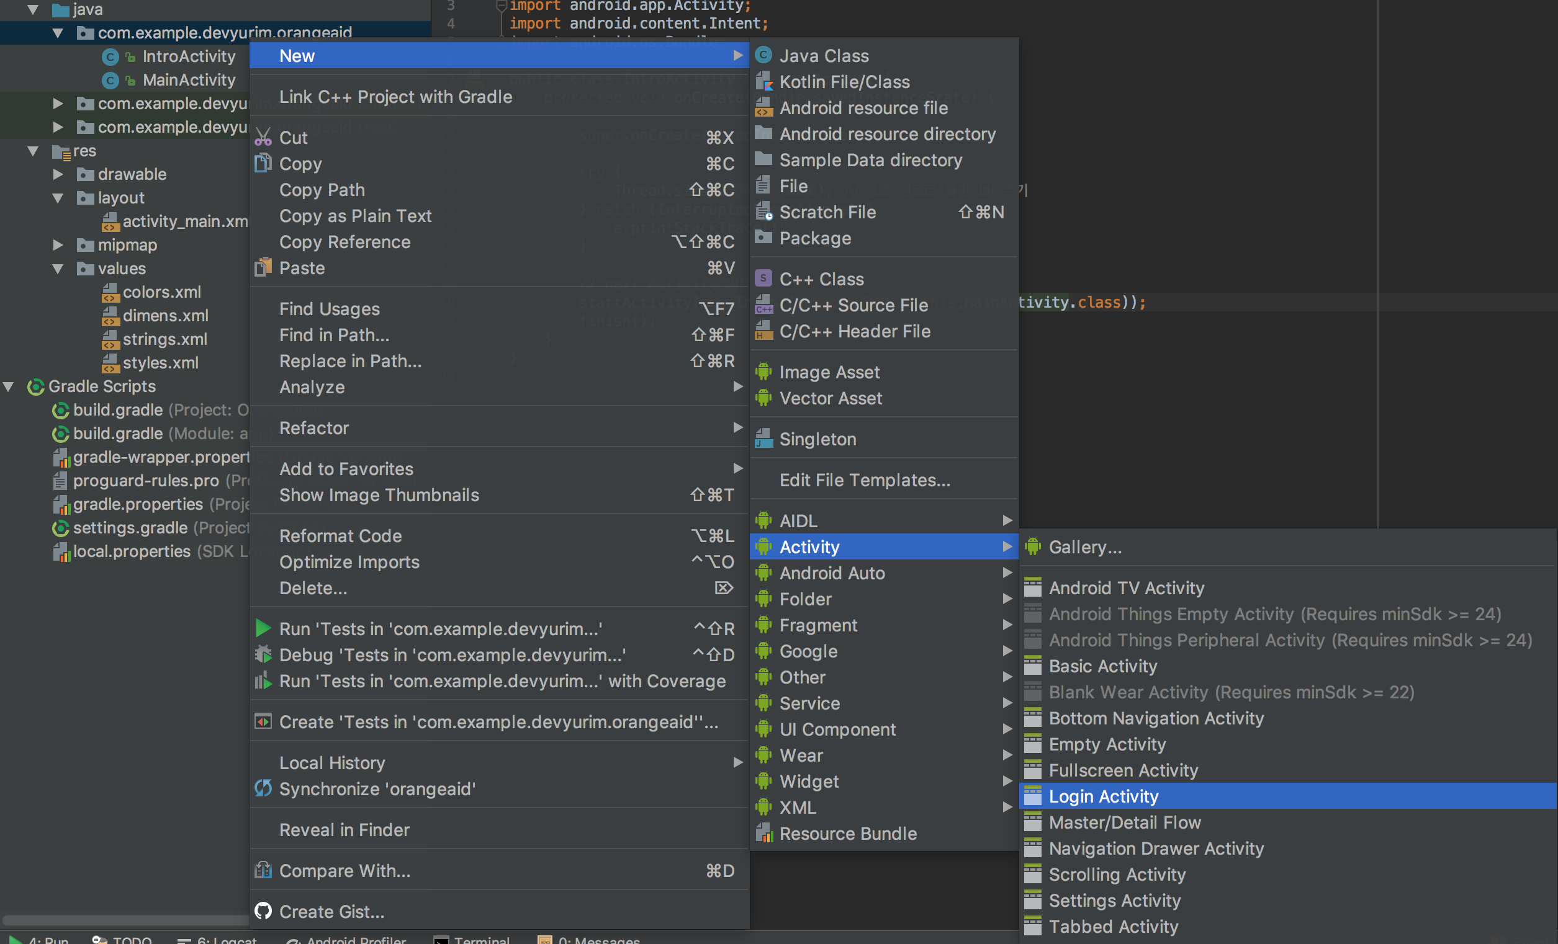Click the Cut scissors icon
The height and width of the screenshot is (944, 1558).
263,137
